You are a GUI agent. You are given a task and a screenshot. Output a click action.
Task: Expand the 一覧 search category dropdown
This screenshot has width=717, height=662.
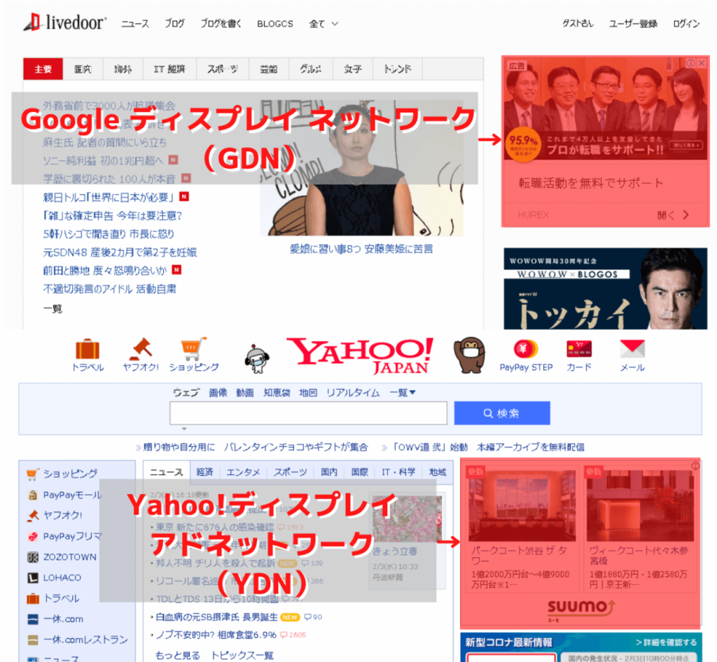point(403,393)
